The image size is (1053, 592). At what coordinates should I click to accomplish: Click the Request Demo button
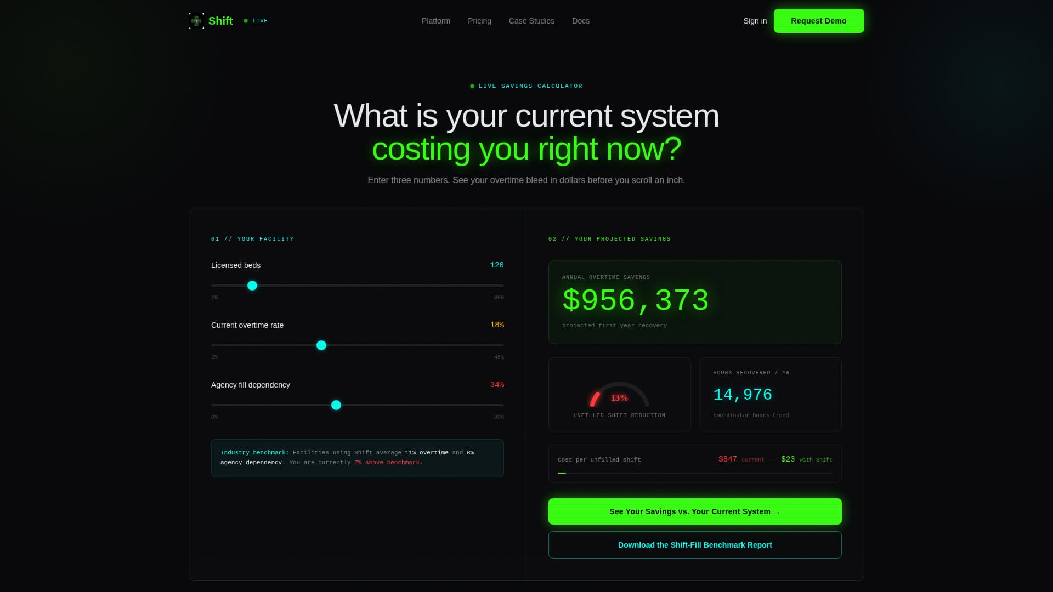point(819,21)
